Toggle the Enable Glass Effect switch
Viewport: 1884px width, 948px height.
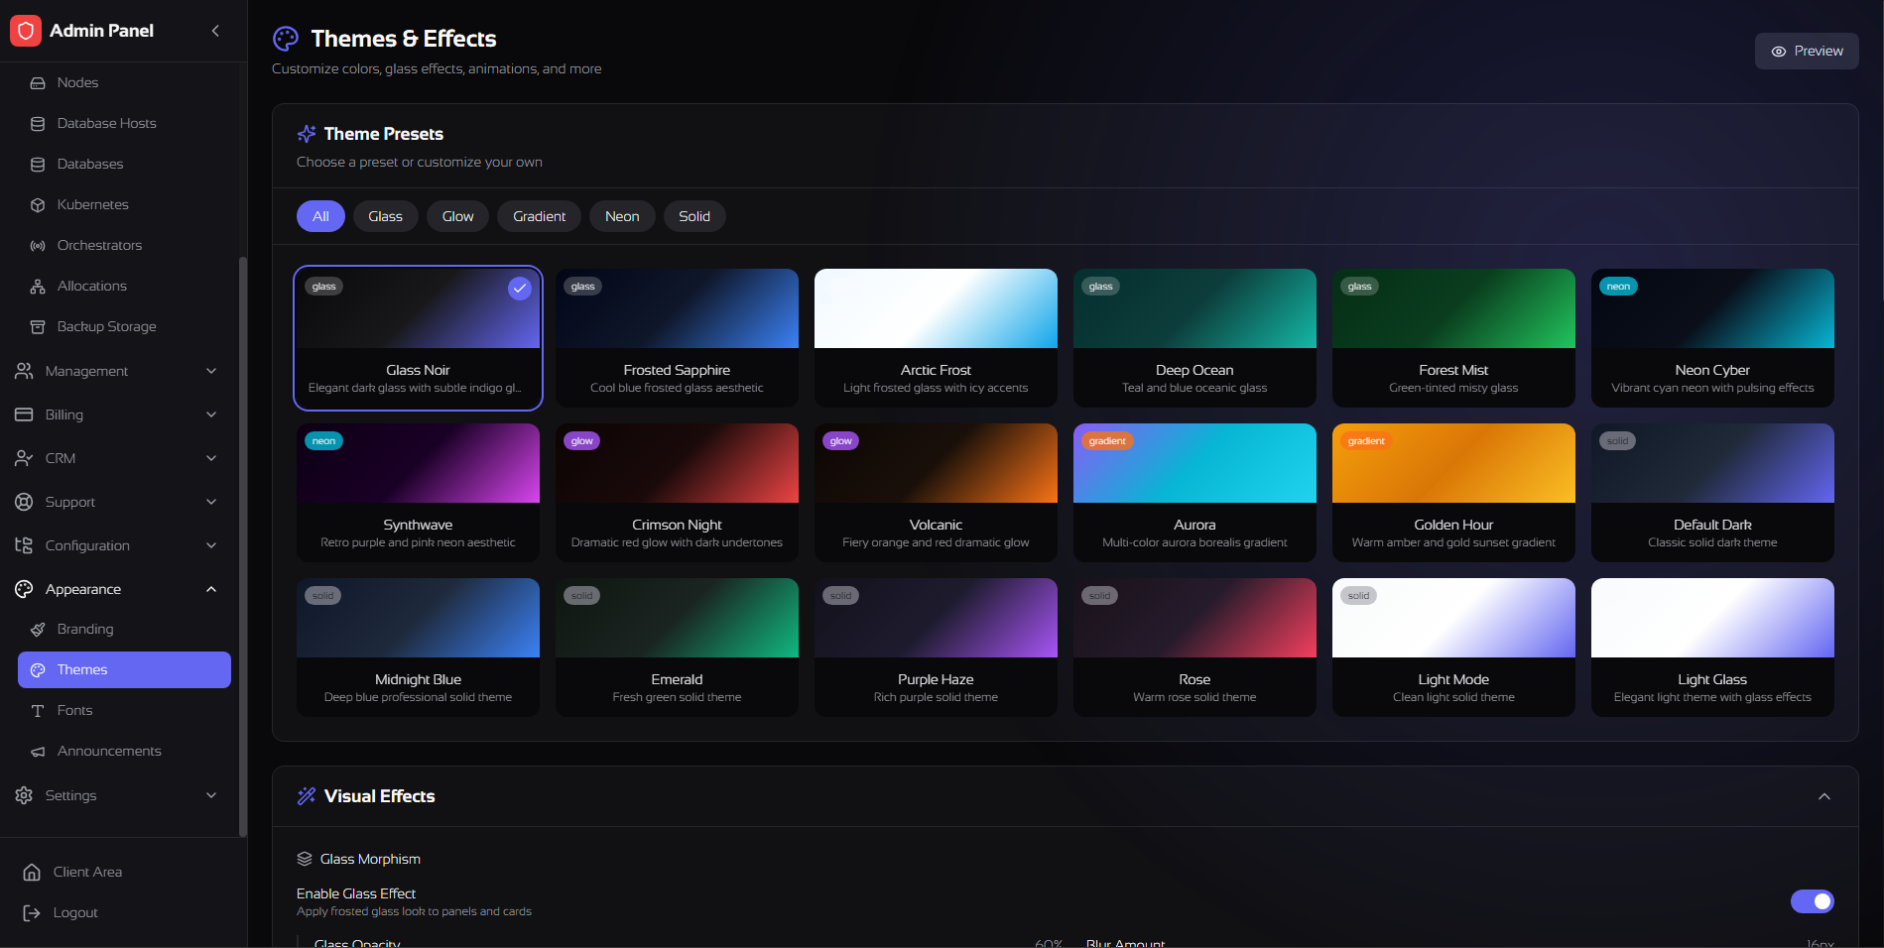[1812, 901]
